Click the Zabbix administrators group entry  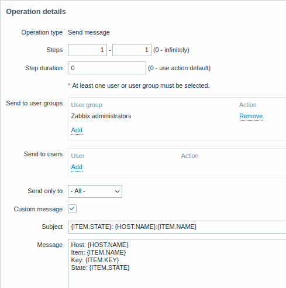click(101, 116)
